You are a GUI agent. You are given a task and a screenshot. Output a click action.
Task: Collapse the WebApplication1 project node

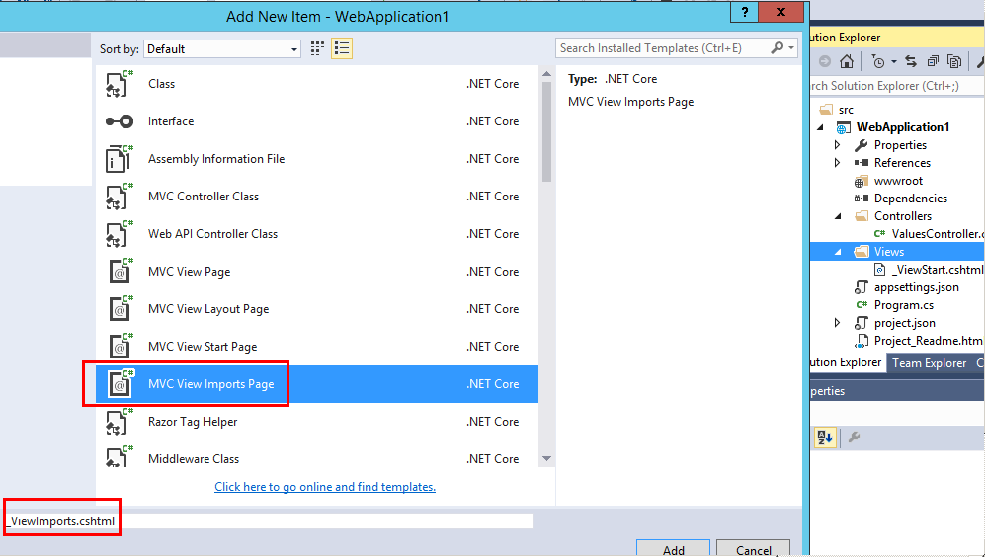(820, 127)
